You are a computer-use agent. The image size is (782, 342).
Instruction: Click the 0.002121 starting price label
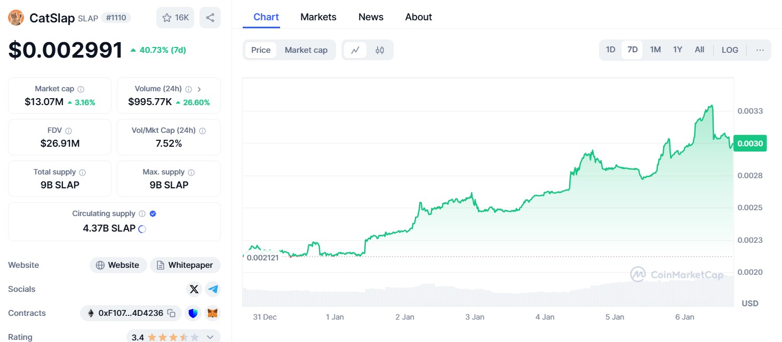coord(262,257)
